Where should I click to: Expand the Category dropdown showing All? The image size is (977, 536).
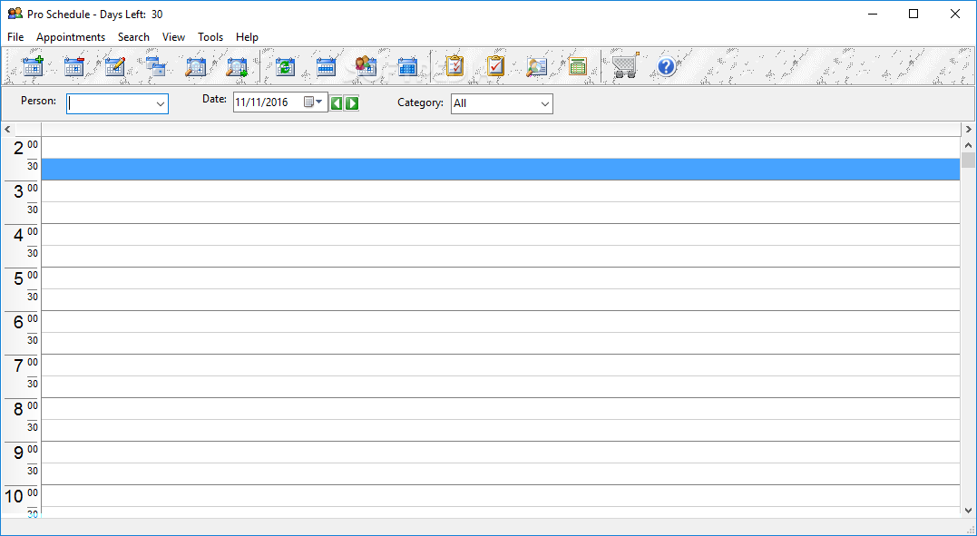point(544,104)
